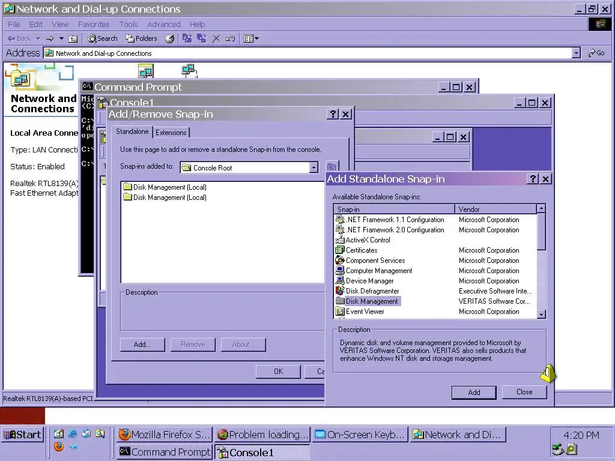Switch to the Extensions tab
Screen dimensions: 615x461
[x=171, y=133]
